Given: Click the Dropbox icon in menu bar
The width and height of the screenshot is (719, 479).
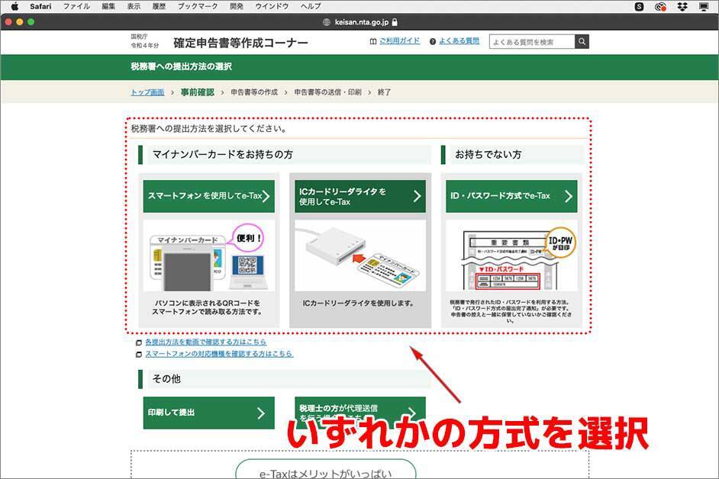Looking at the screenshot, I should [x=682, y=6].
